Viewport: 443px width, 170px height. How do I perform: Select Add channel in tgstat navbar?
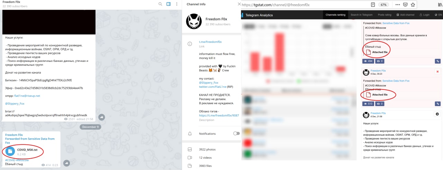405,15
